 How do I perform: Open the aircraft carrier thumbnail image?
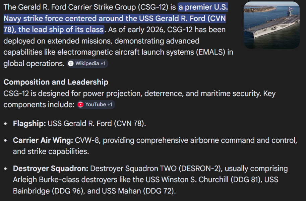click(271, 25)
